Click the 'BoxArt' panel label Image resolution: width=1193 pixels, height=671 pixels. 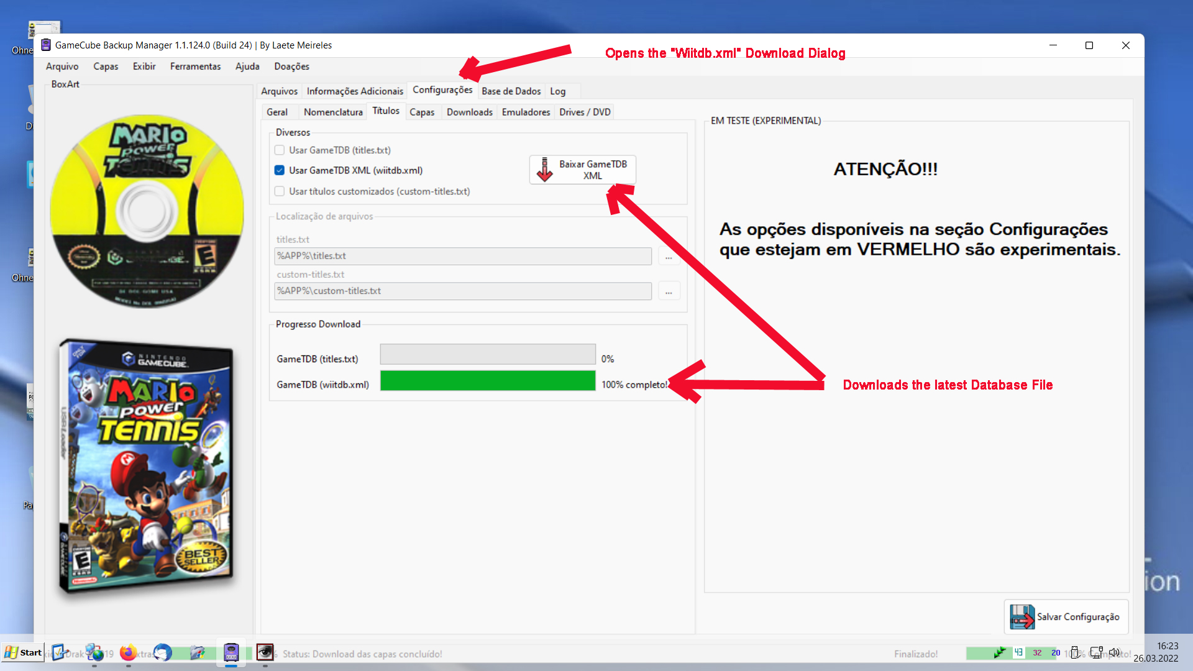click(65, 84)
